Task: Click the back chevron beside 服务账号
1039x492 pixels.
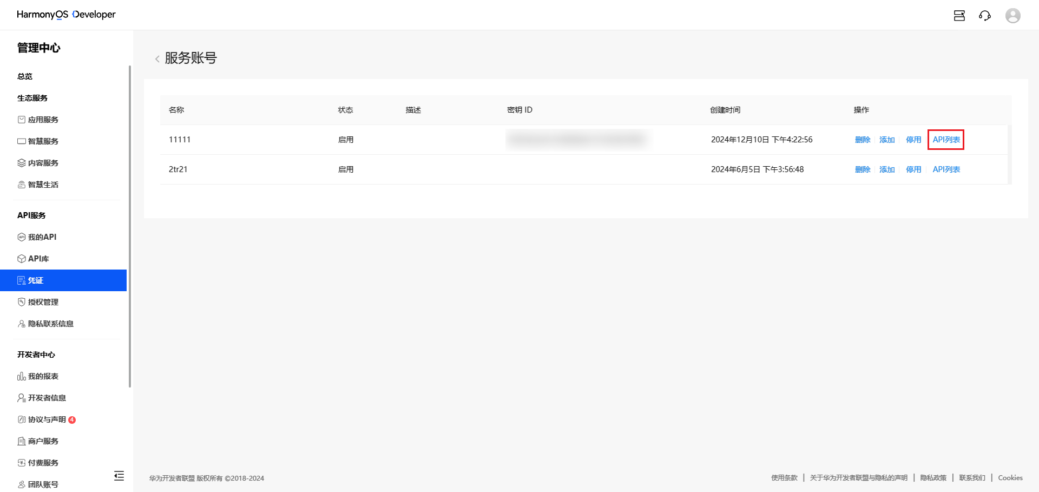Action: 157,58
